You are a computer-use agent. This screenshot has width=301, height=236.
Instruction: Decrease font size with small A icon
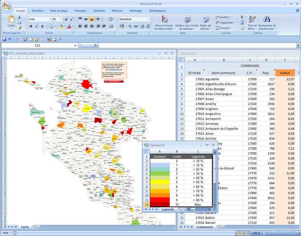click(x=72, y=19)
